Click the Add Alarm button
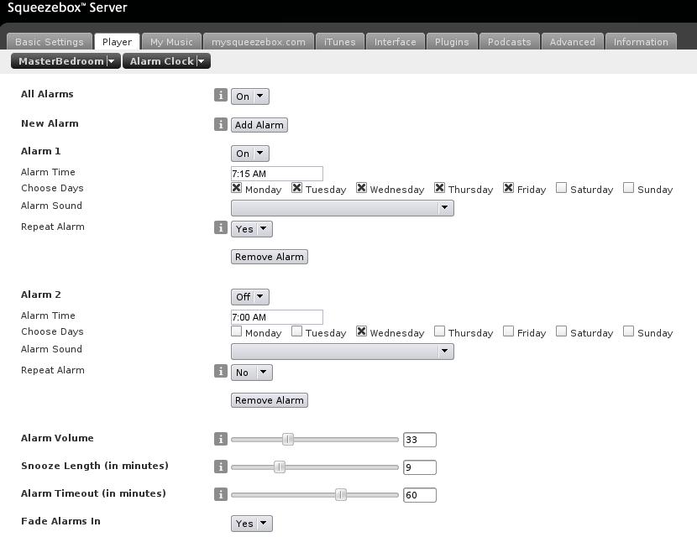 [x=259, y=125]
